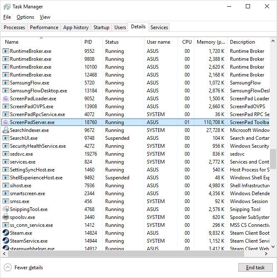Image resolution: width=277 pixels, height=278 pixels.
Task: Switch to the Users tab
Action: coord(120,27)
